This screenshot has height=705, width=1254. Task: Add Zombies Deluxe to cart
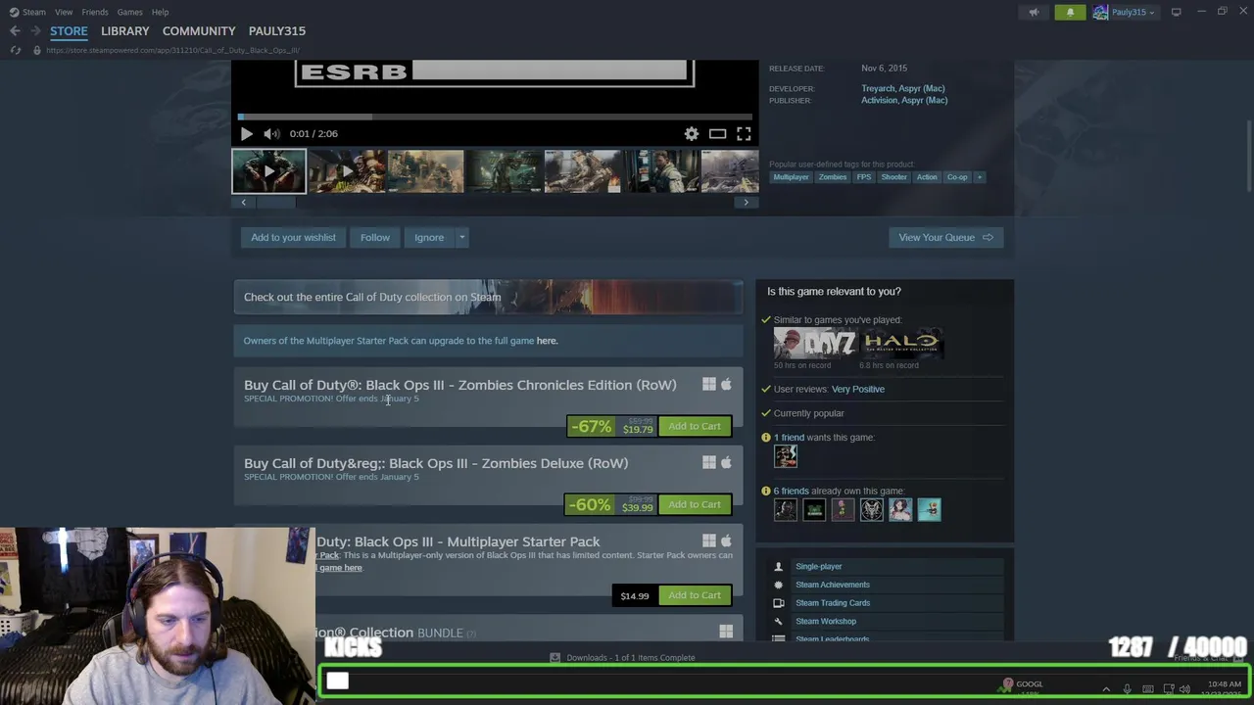coord(695,504)
